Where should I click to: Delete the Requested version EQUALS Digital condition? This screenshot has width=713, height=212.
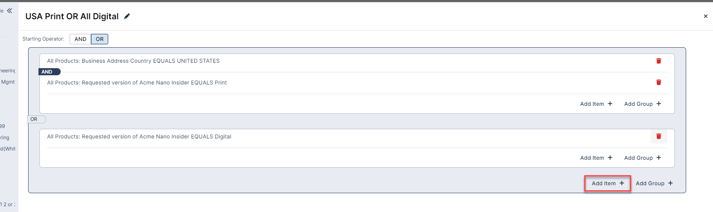[658, 136]
